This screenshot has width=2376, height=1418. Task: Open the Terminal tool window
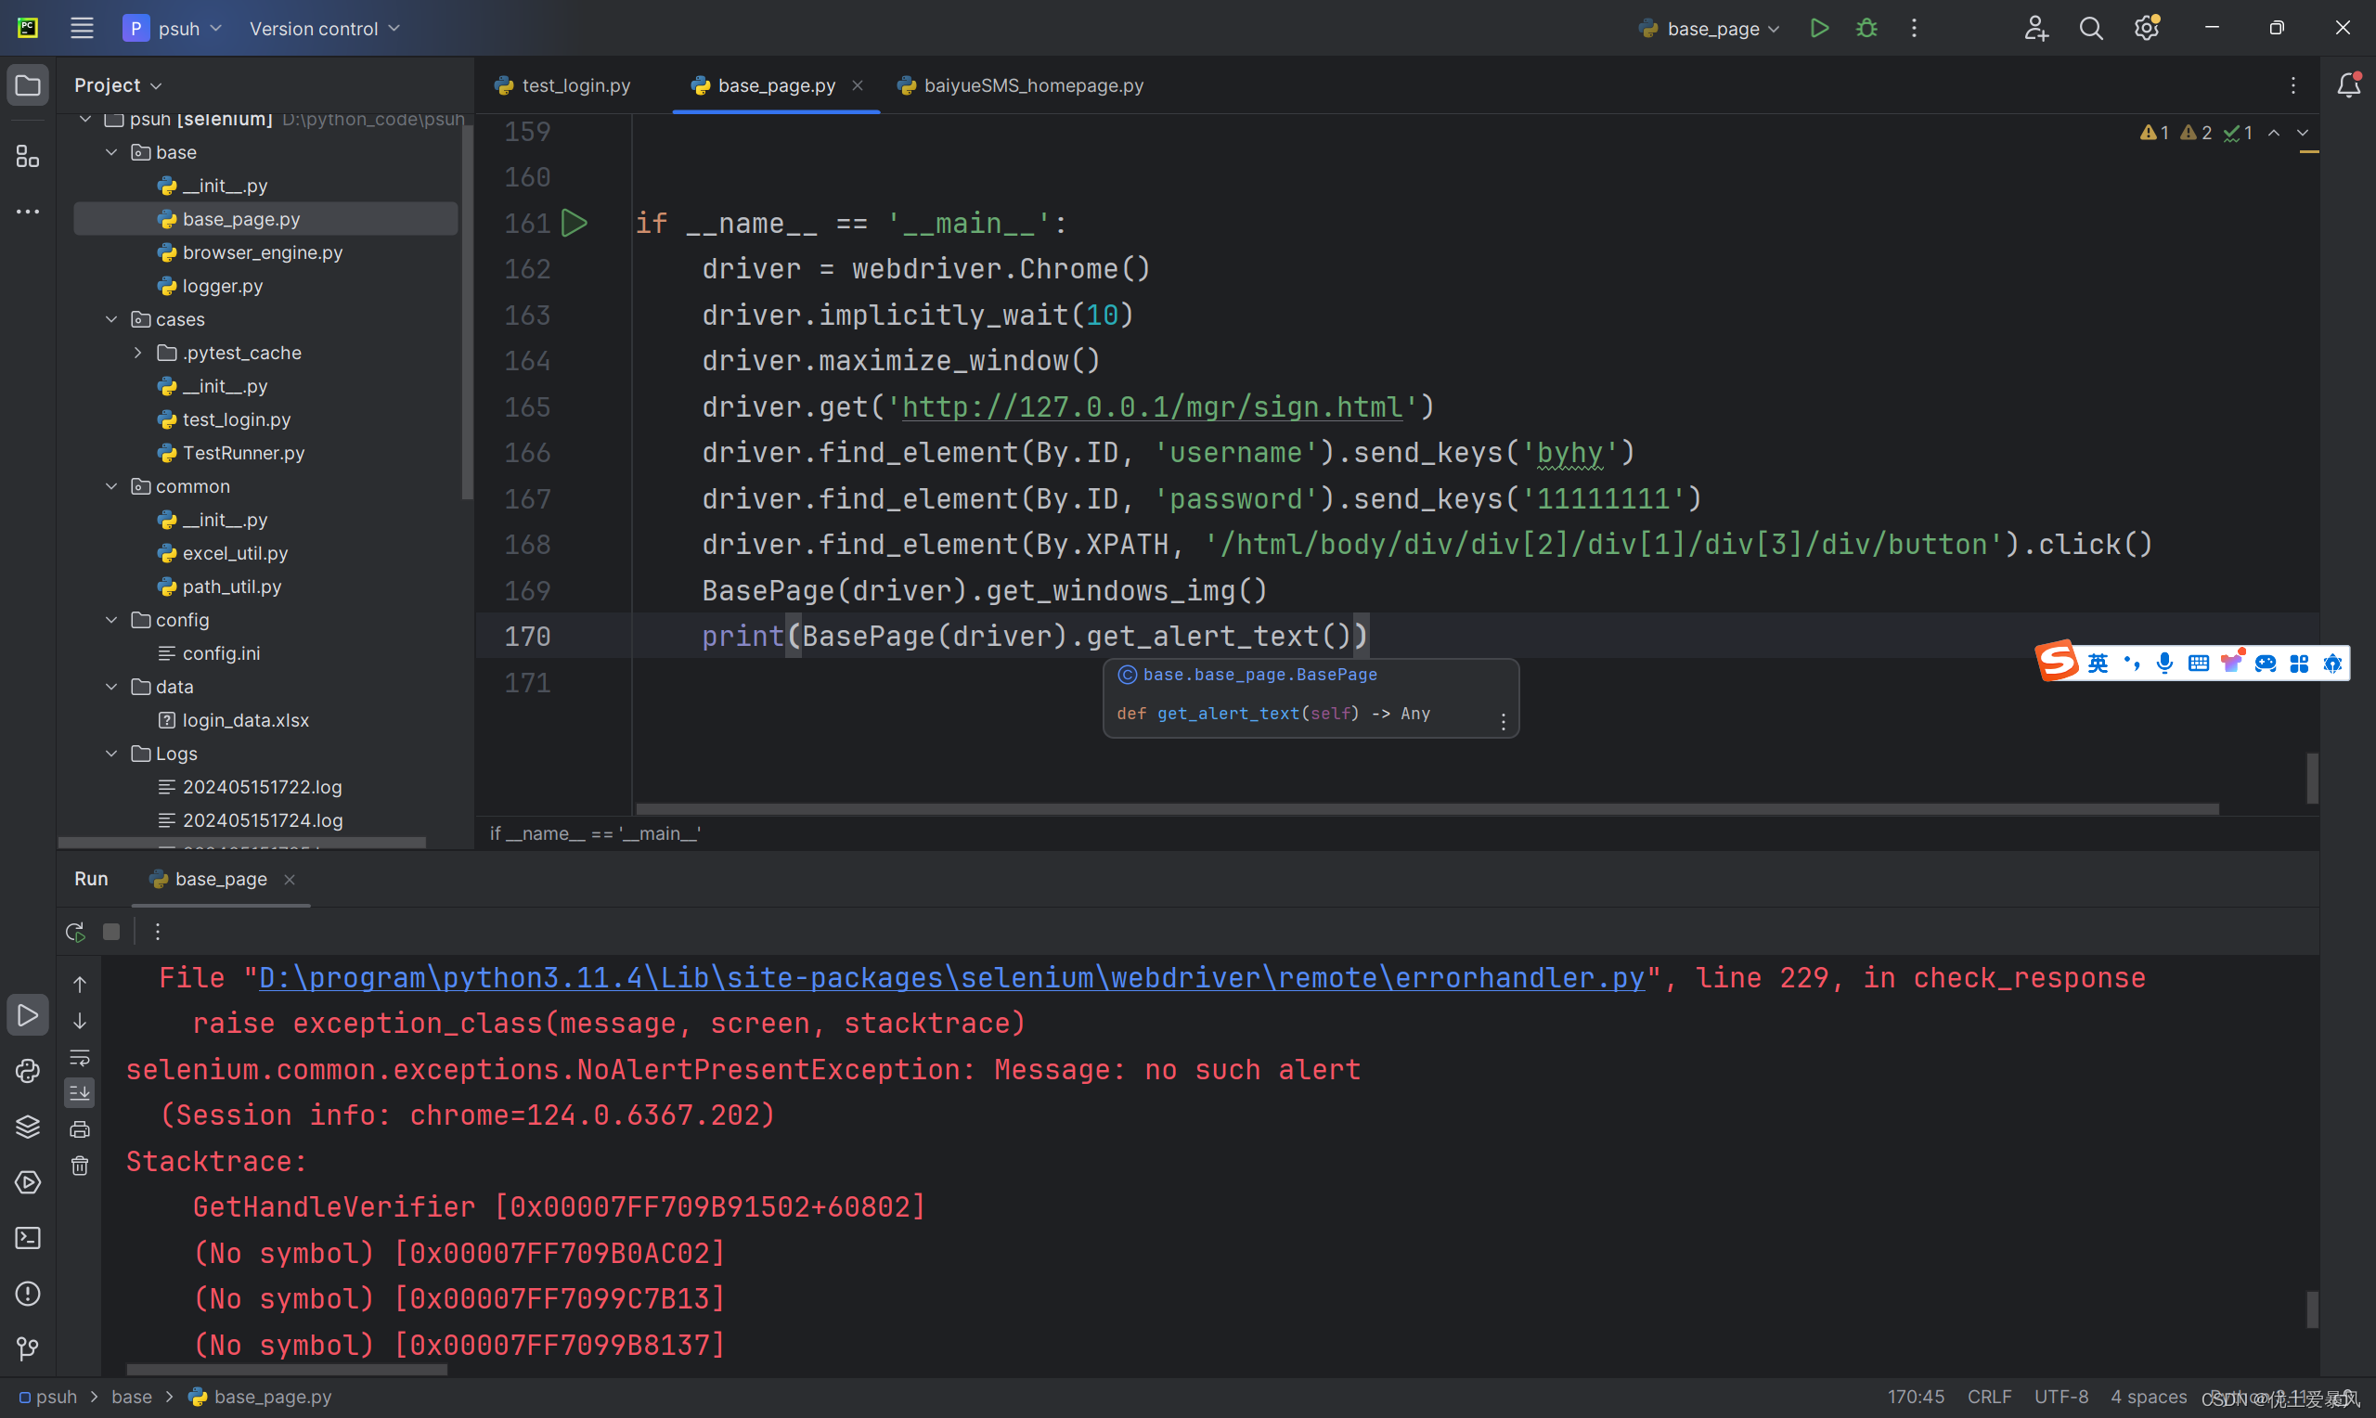(28, 1237)
